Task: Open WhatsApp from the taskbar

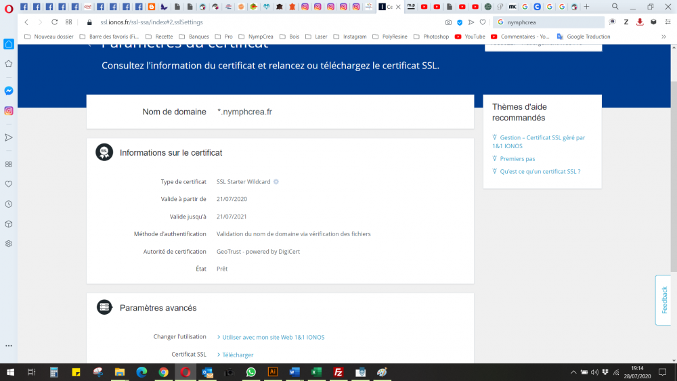Action: point(251,372)
